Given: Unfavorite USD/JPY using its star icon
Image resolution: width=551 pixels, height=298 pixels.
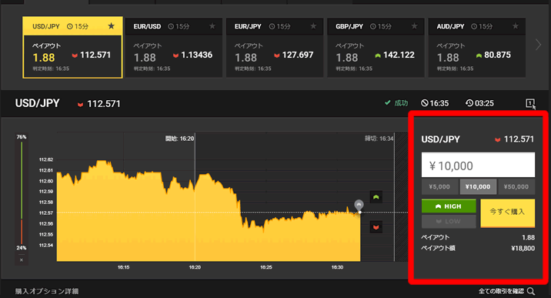Looking at the screenshot, I should coord(111,26).
